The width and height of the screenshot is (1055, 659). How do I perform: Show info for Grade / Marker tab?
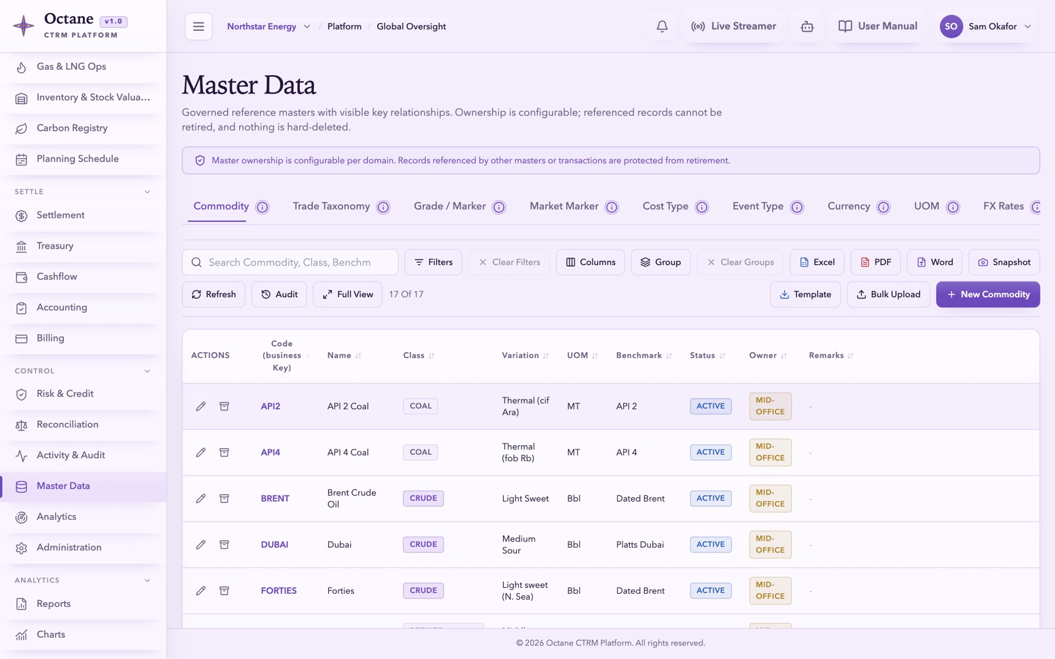point(499,207)
